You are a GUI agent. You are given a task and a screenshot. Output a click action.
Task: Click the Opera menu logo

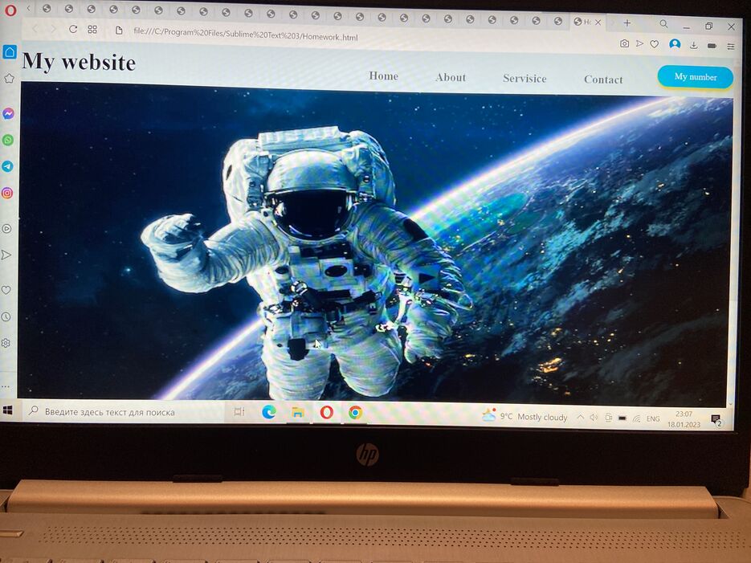click(10, 10)
